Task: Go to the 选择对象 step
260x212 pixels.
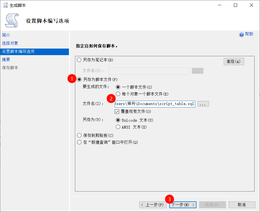Action: (10, 43)
